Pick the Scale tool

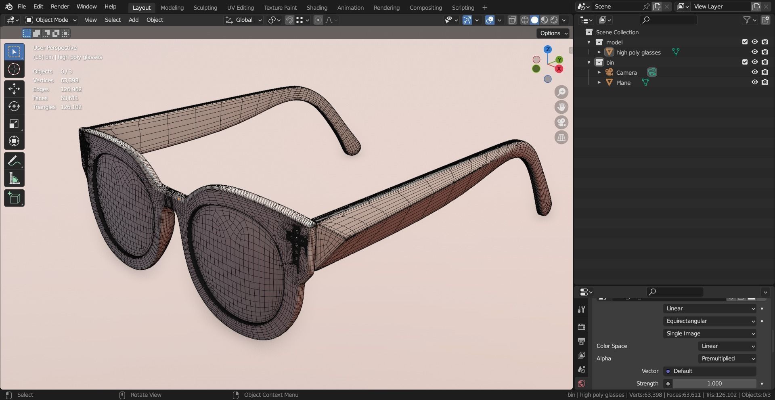[14, 124]
